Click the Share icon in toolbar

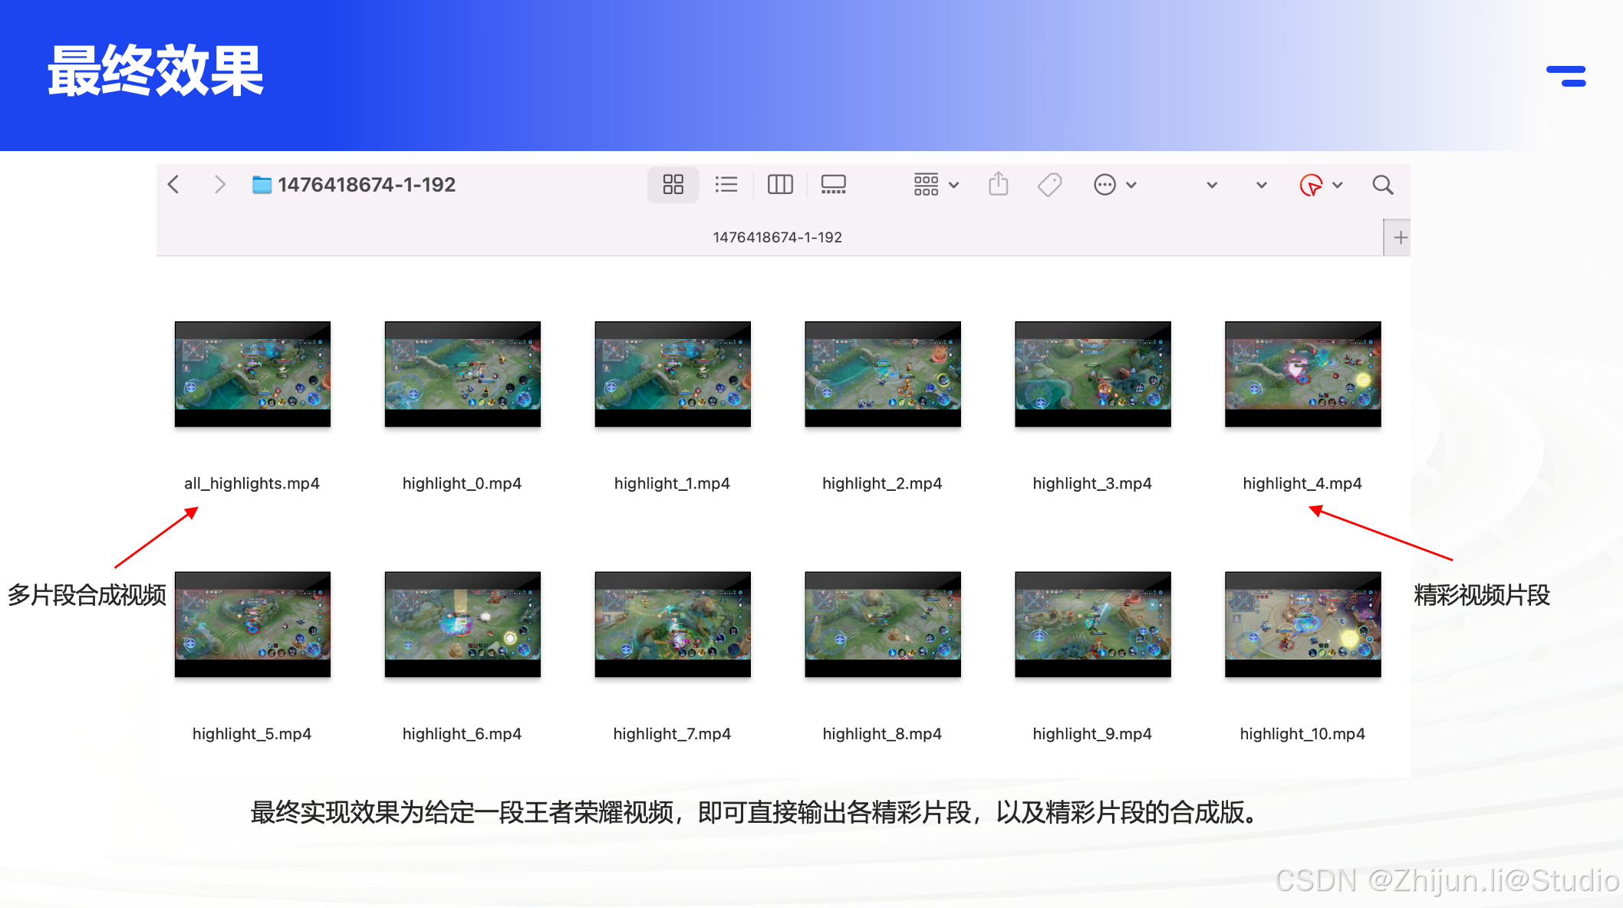pos(998,185)
